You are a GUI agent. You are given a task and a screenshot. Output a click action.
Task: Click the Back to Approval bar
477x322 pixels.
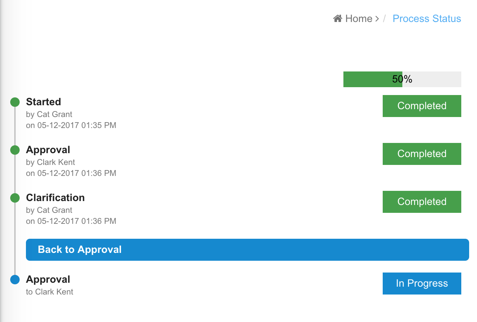tap(247, 250)
